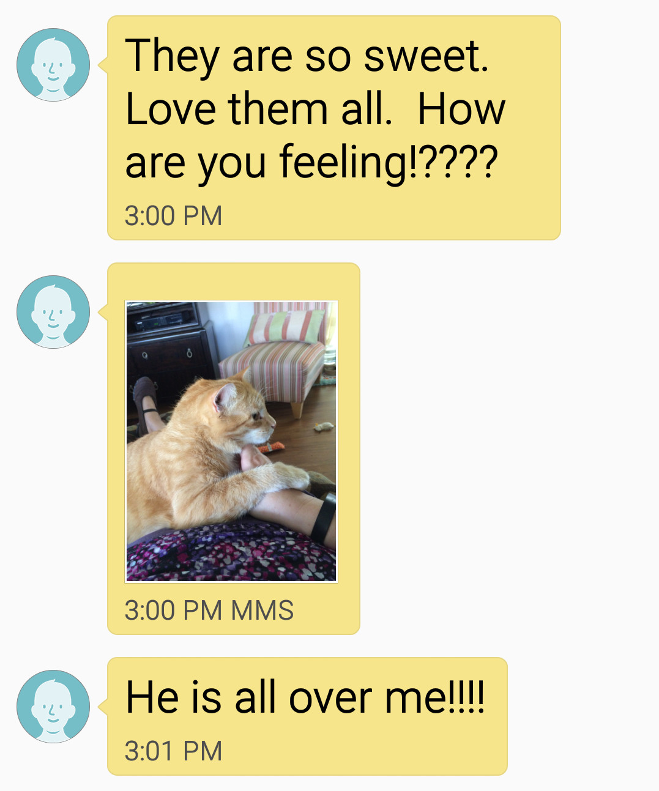659x791 pixels.
Task: Select avatar beside "He is all over me!!!!"
Action: [x=53, y=707]
